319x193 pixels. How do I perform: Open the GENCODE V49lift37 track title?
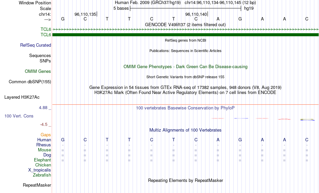coord(185,25)
